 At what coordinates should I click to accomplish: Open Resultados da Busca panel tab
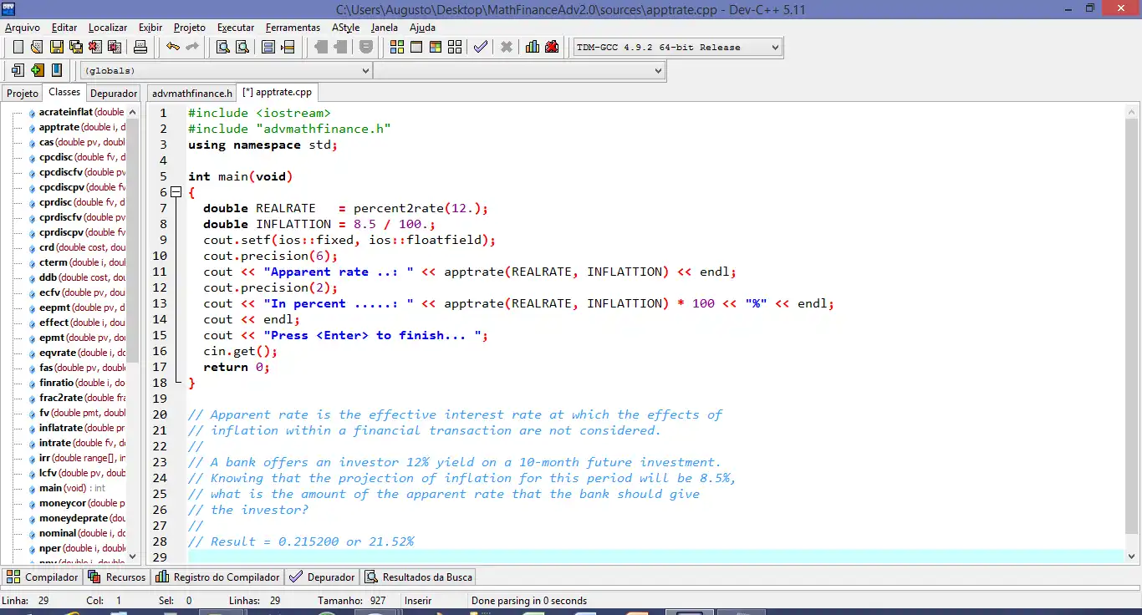(x=418, y=577)
